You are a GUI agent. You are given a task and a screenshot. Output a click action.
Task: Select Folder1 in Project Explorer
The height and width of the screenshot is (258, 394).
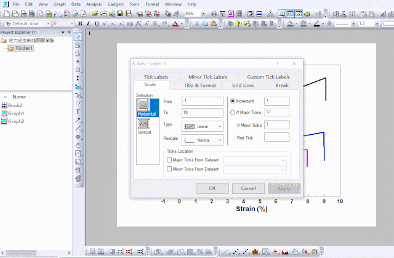[x=21, y=48]
